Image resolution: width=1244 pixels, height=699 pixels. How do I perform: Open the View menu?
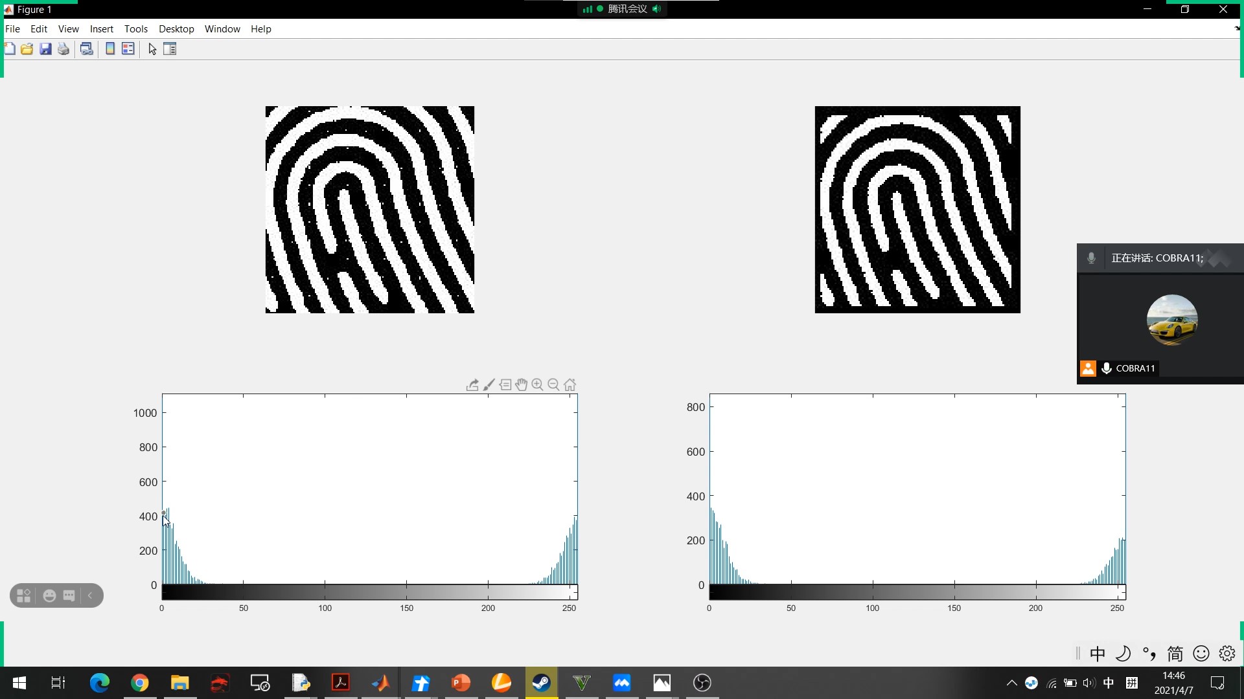click(68, 28)
